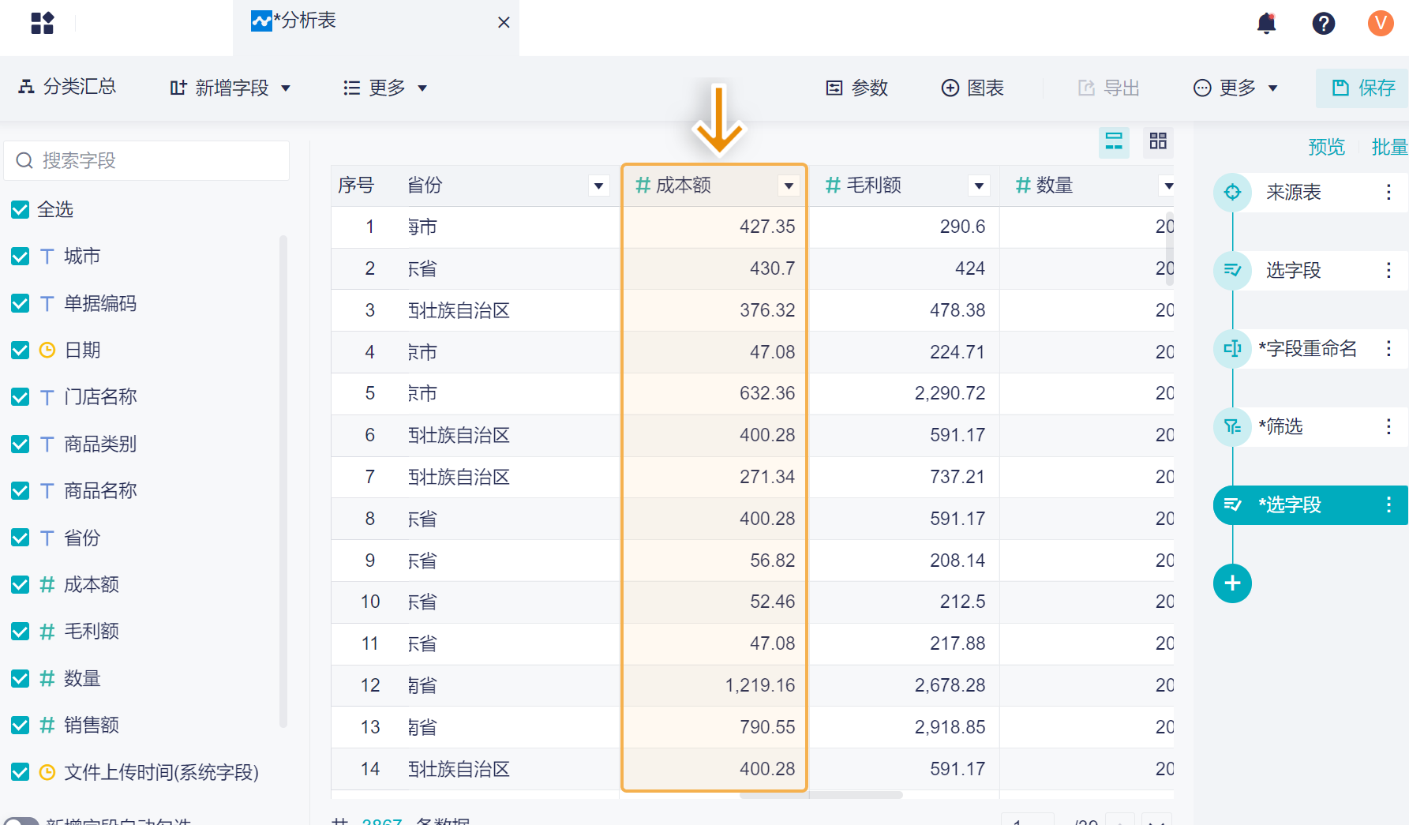Click the 筛选 step filter icon
Screen dimensions: 1409x825
tap(1232, 427)
